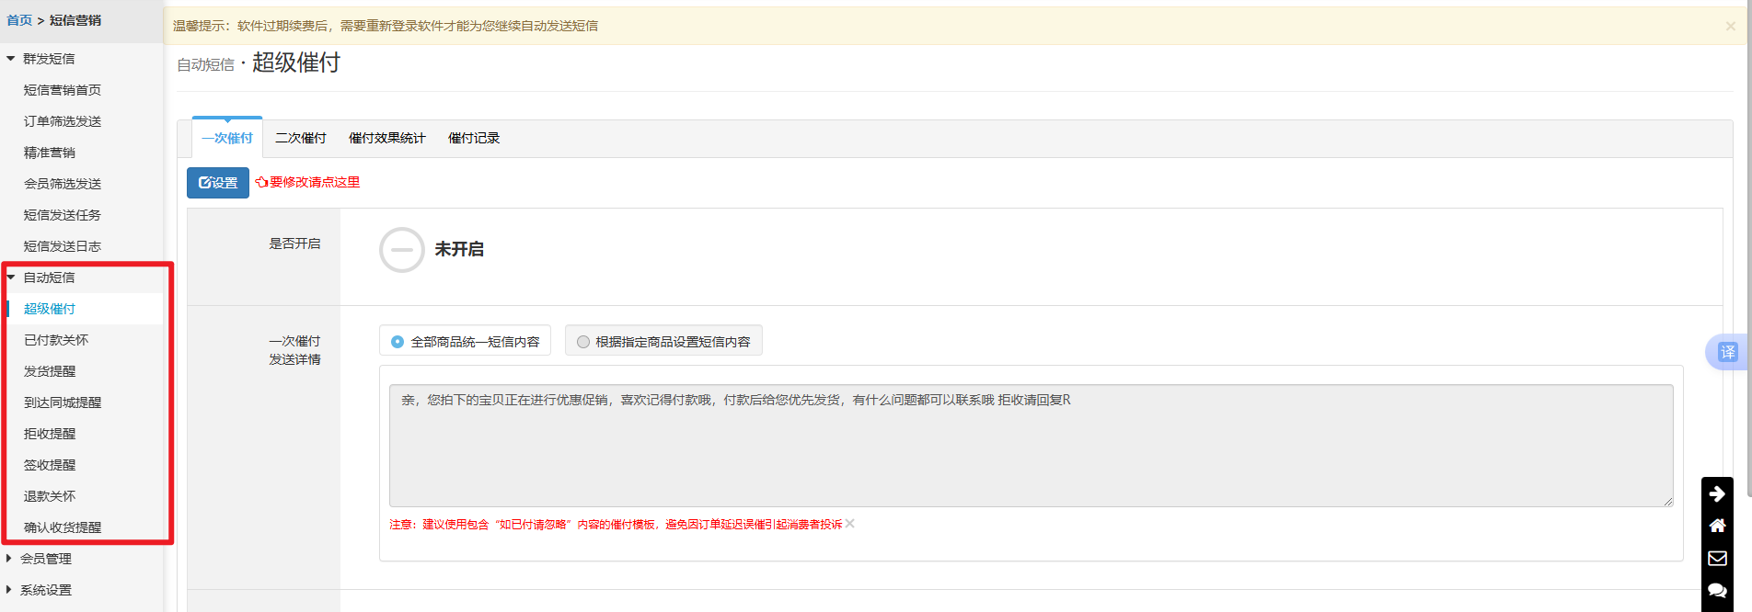Open 已付款关怀 in the sidebar

(x=56, y=340)
